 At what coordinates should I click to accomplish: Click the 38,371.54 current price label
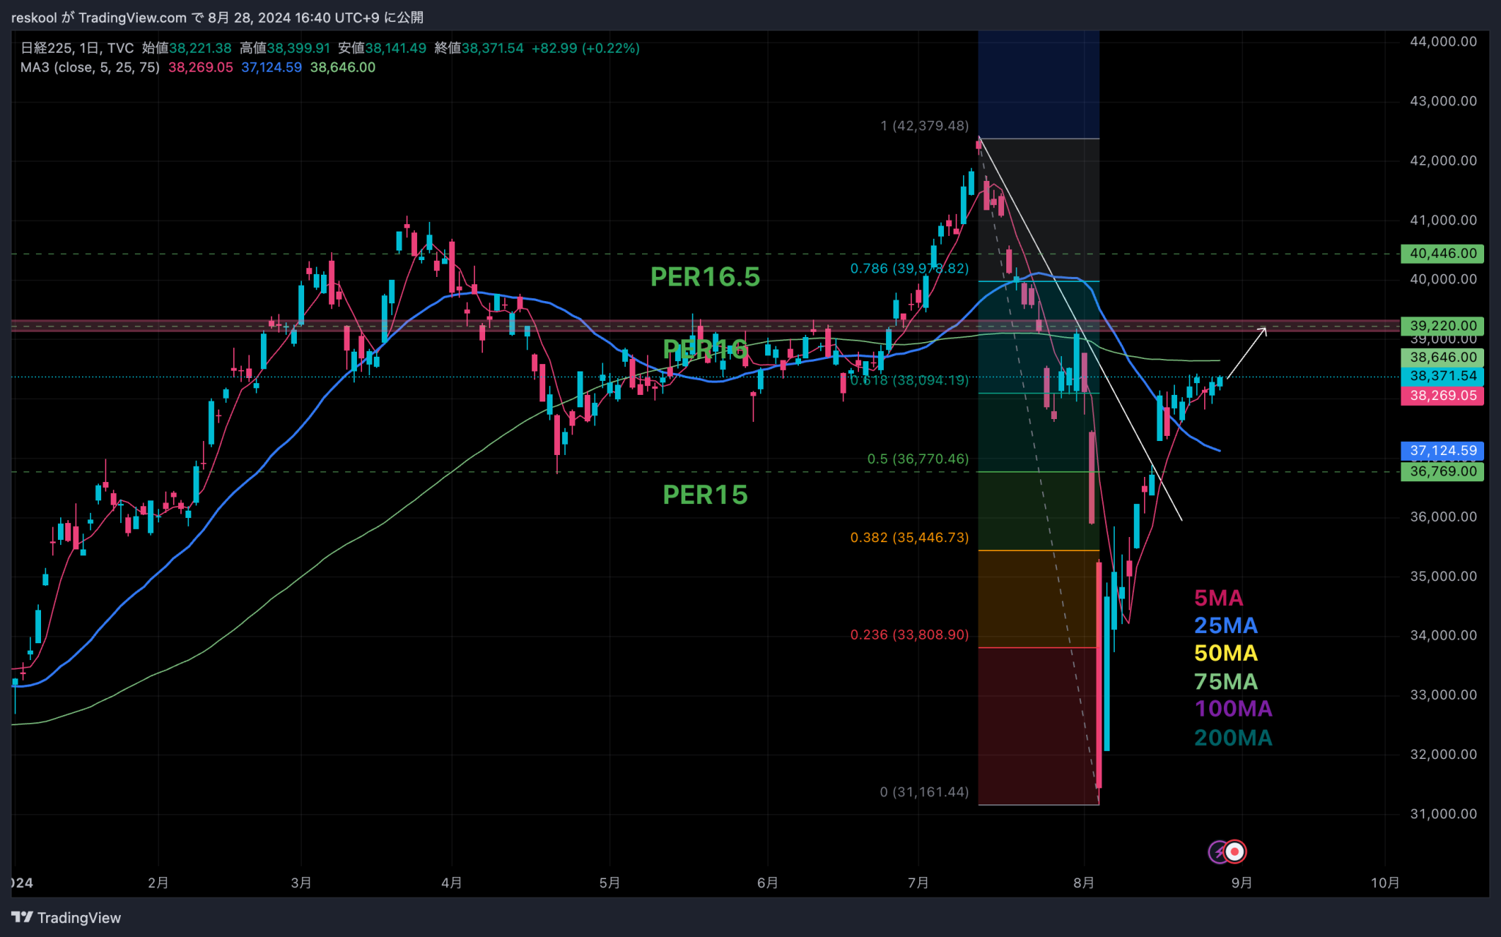(x=1442, y=376)
